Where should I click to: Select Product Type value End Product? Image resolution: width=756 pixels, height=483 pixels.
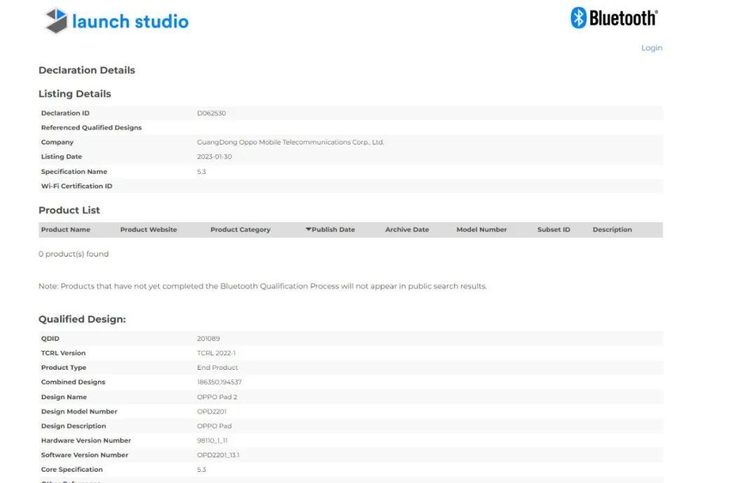pos(218,368)
